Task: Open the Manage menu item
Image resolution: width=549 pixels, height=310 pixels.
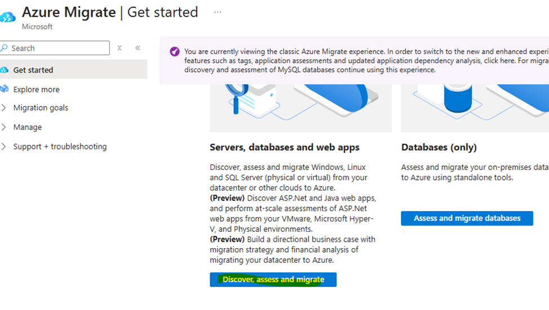Action: pos(28,127)
